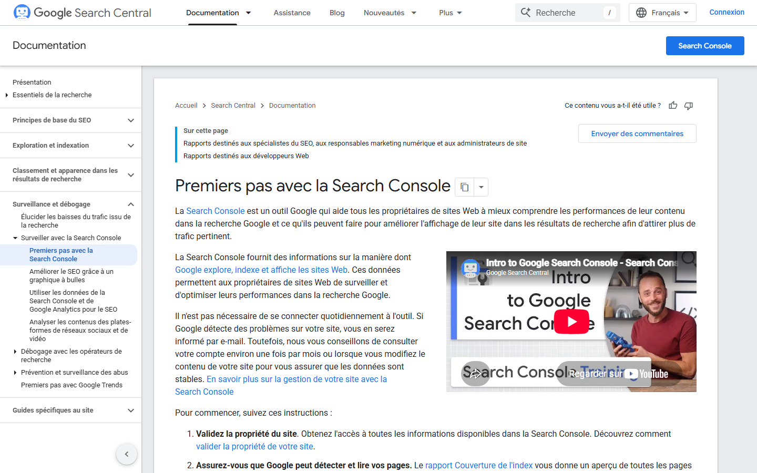Collapse the sidebar with the chevron button
The width and height of the screenshot is (757, 473).
click(127, 454)
